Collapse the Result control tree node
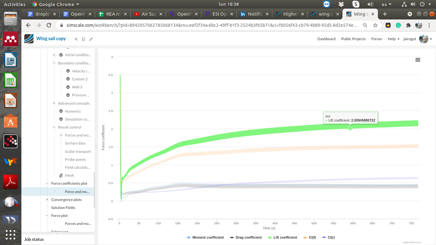 tap(54, 127)
